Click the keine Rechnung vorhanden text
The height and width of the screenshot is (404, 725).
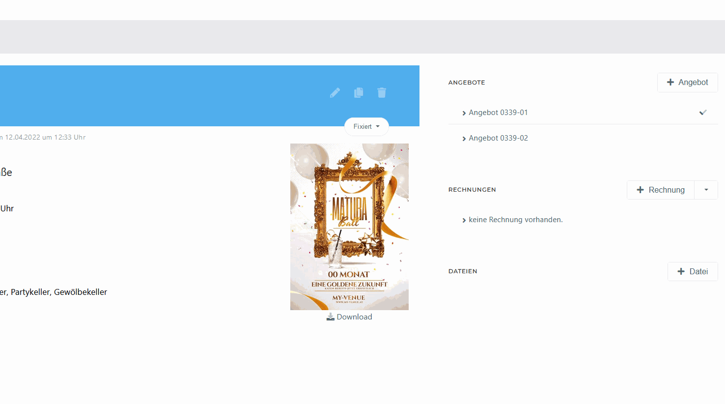tap(515, 220)
